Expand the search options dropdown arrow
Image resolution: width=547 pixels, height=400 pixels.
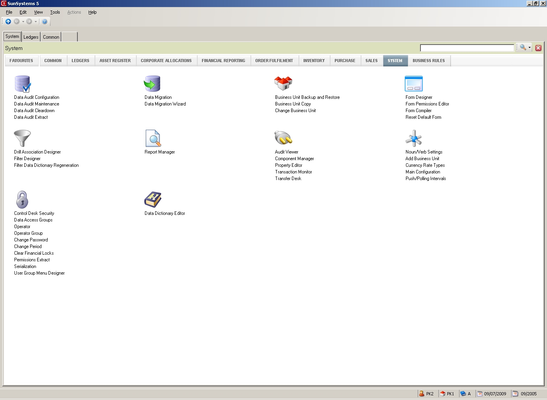click(529, 48)
